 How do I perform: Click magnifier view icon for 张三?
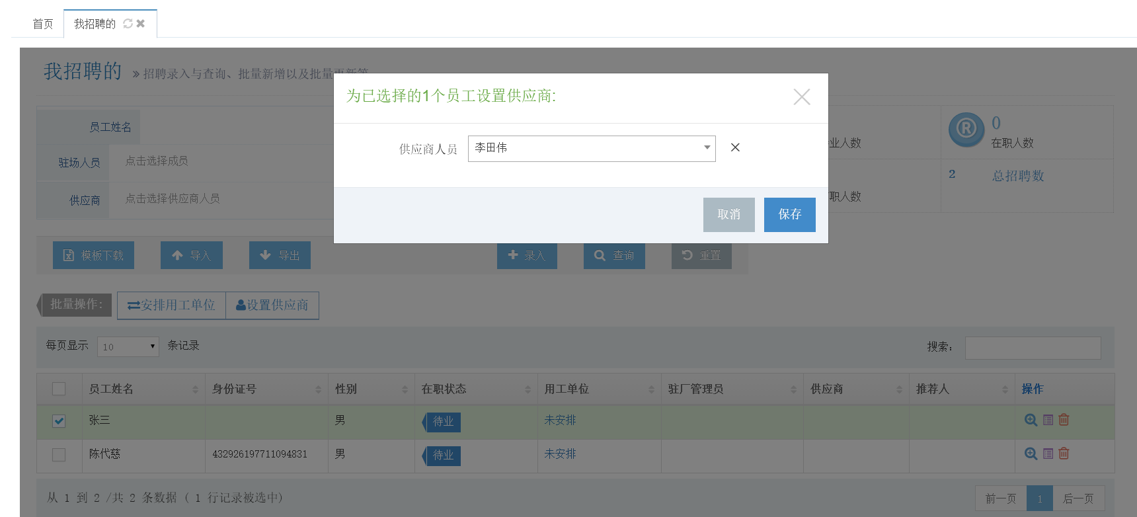(1030, 420)
